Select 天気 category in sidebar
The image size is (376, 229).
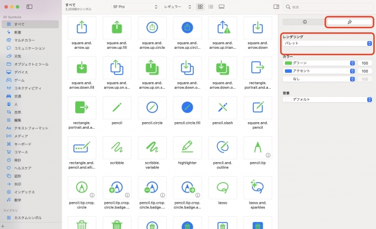30,56
